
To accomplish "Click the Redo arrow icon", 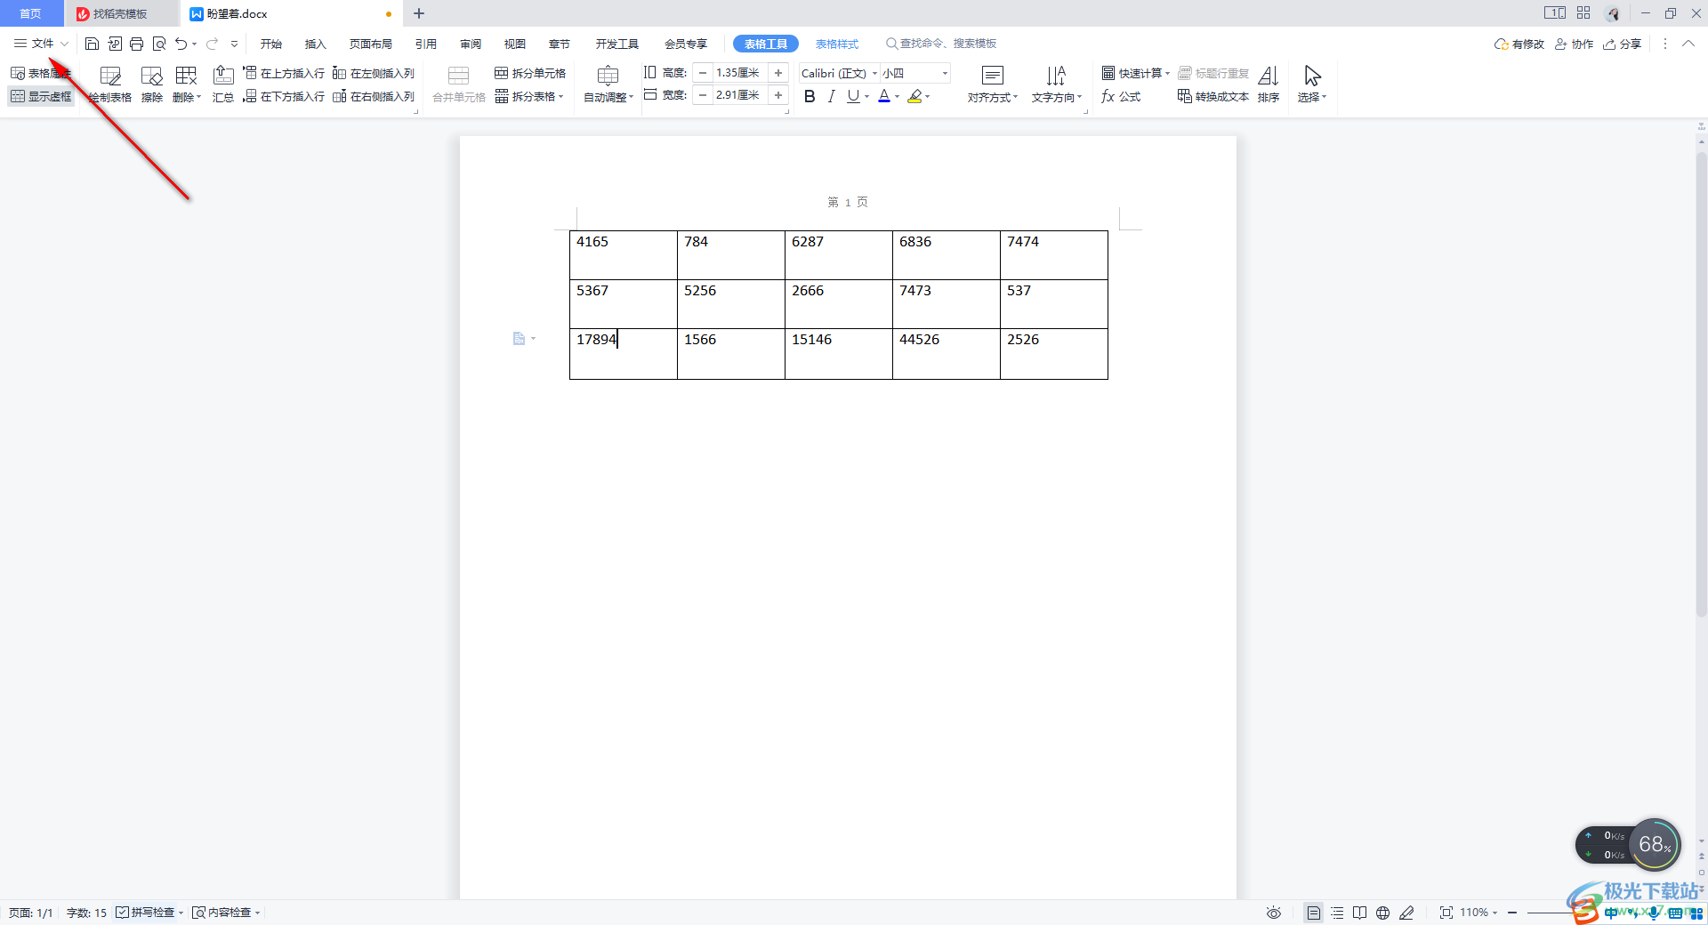I will [x=212, y=44].
